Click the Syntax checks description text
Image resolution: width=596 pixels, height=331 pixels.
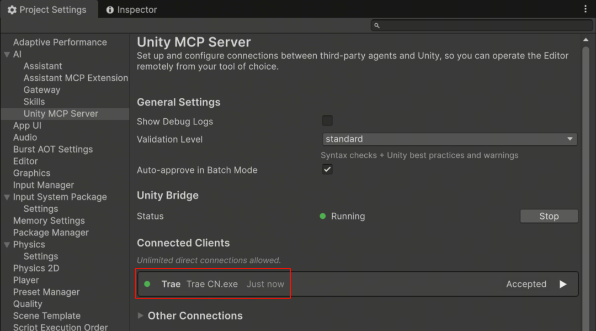[419, 155]
